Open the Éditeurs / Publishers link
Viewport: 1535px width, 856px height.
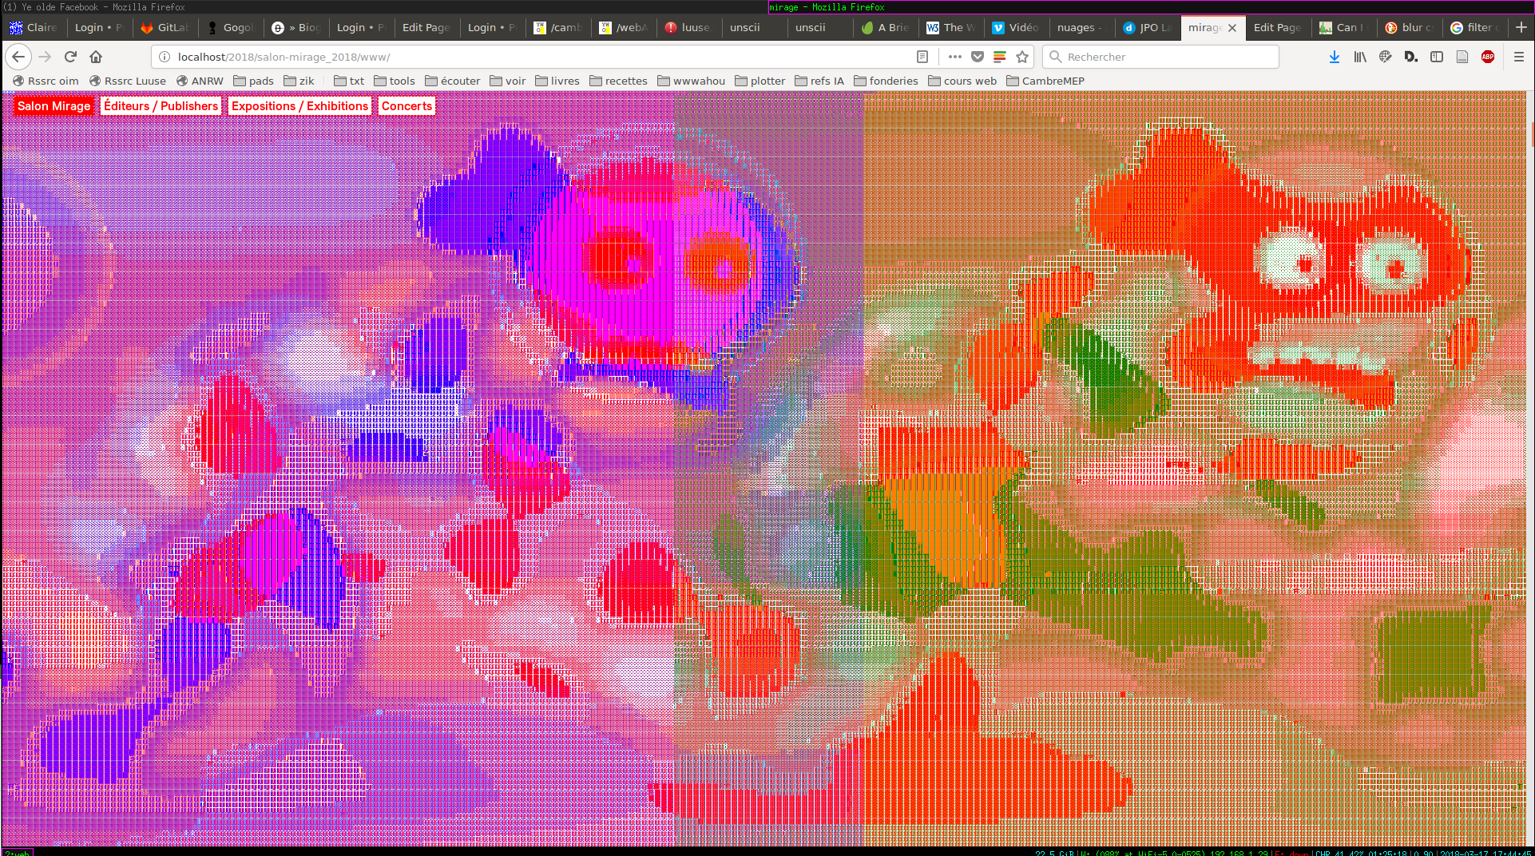tap(161, 106)
